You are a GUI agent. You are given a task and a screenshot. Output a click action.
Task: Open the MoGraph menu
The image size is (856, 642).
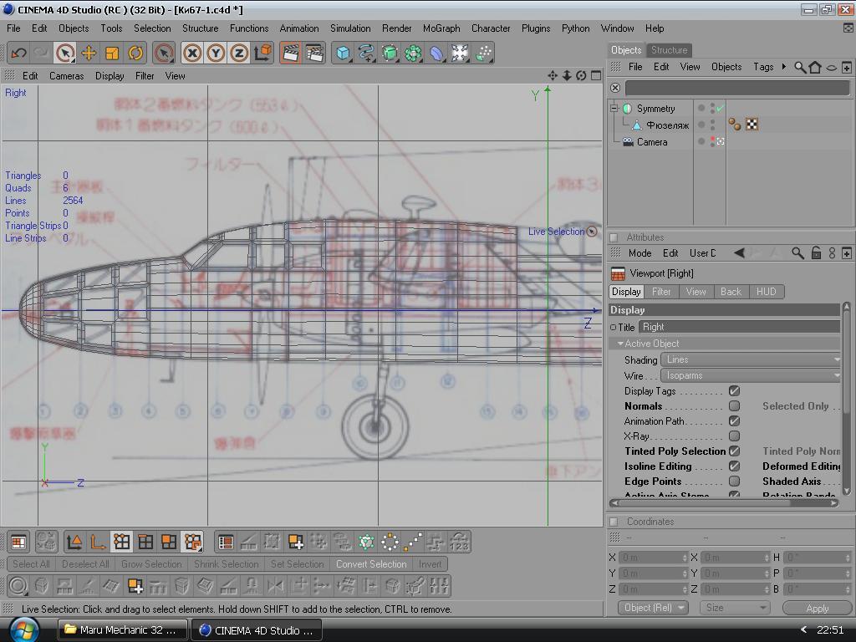pyautogui.click(x=441, y=28)
